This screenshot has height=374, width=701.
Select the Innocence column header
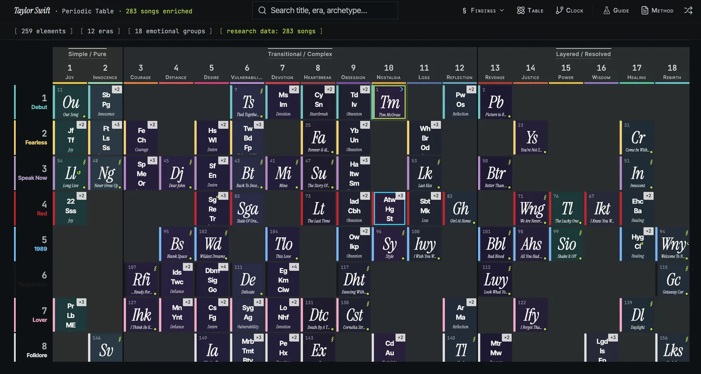tap(105, 72)
